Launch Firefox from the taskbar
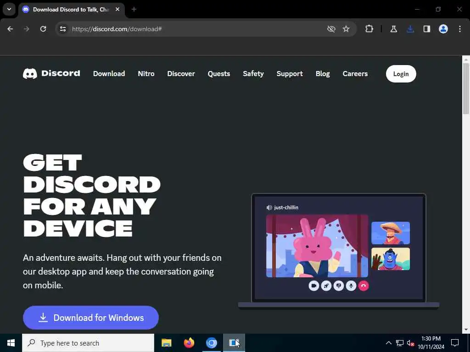 tap(189, 343)
